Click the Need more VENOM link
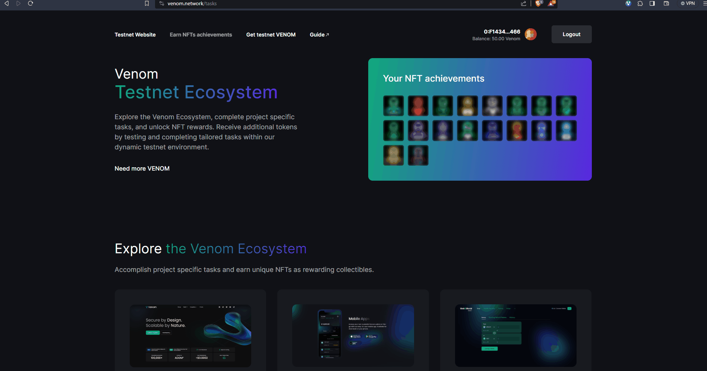Image resolution: width=707 pixels, height=371 pixels. (x=142, y=168)
